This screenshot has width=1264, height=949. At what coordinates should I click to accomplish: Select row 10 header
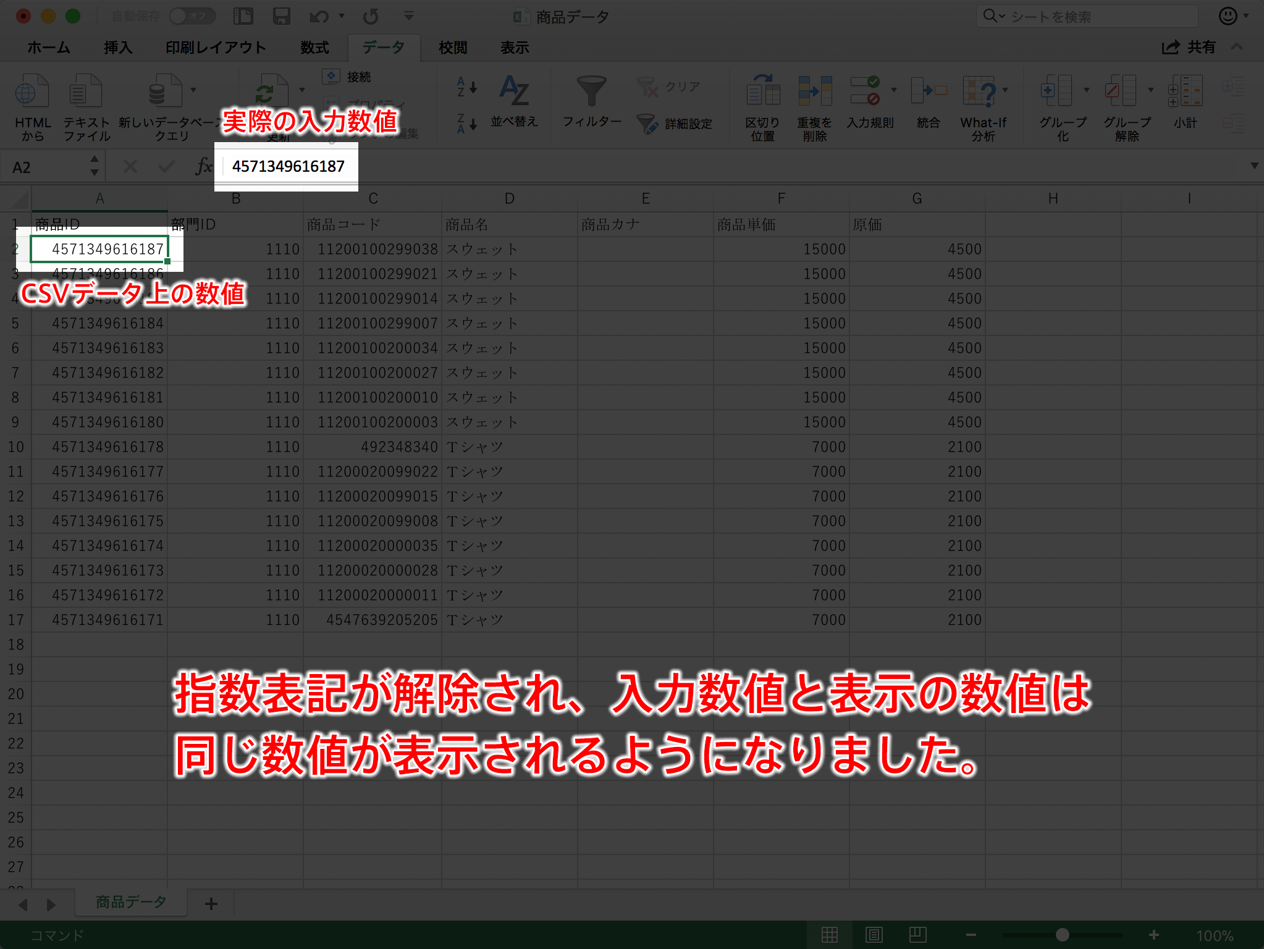coord(15,447)
